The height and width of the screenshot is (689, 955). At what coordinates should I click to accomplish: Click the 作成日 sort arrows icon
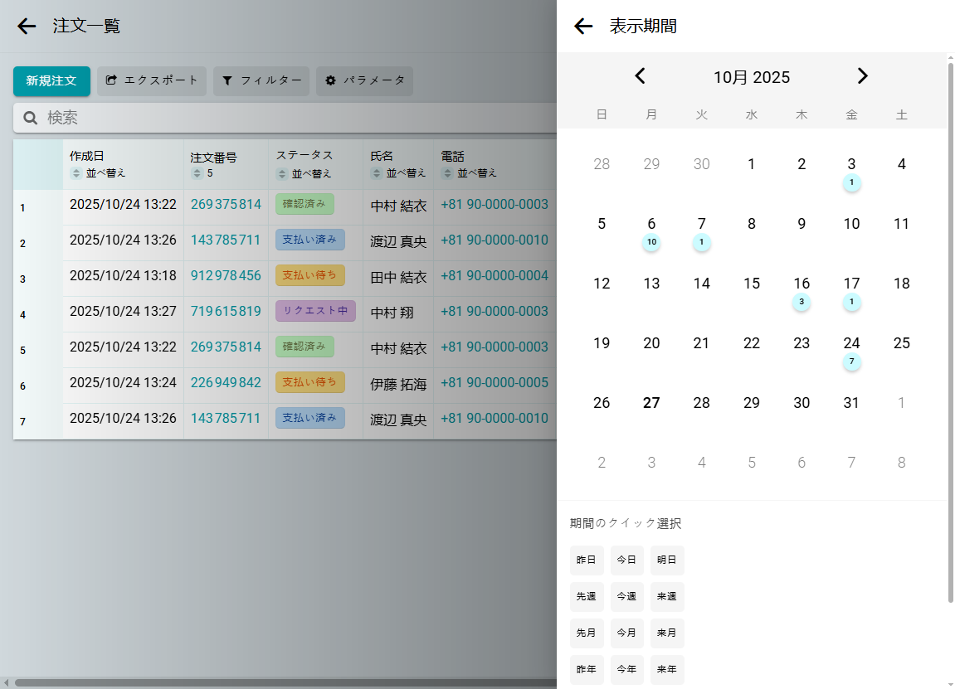click(x=76, y=173)
